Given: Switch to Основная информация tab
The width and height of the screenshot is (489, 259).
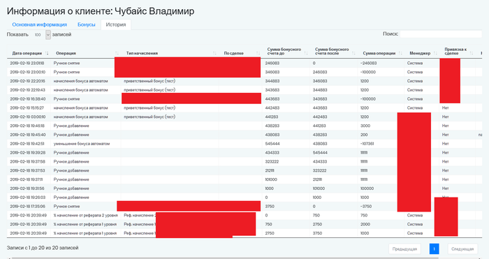Looking at the screenshot, I should coord(40,24).
